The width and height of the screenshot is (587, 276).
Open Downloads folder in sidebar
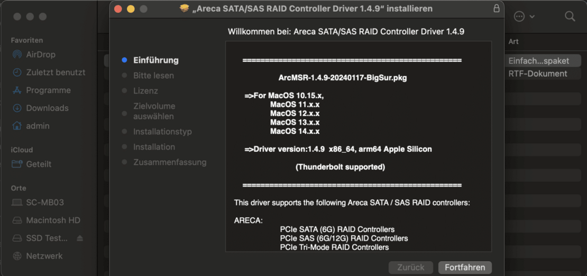click(x=47, y=108)
